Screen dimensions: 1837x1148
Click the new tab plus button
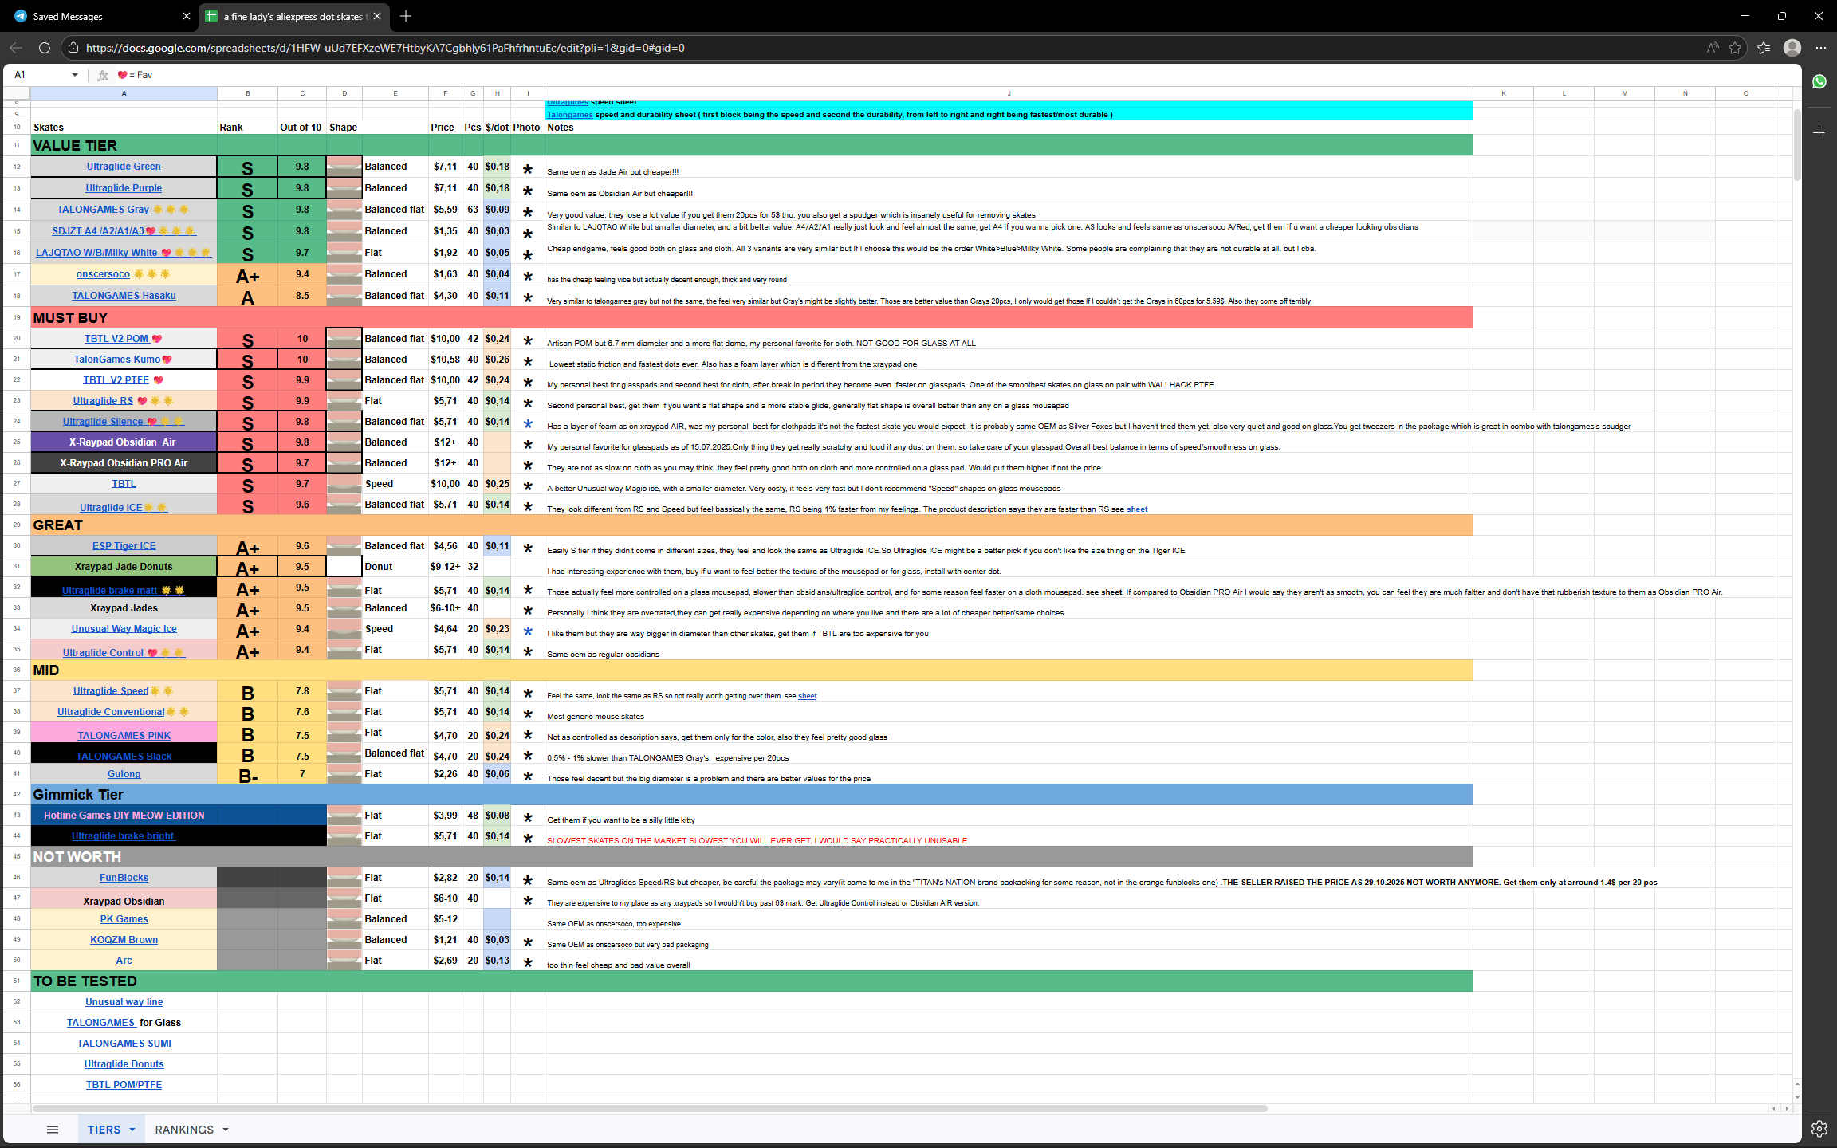[x=406, y=16]
